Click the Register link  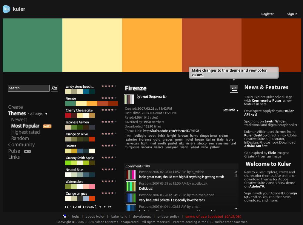tap(267, 14)
